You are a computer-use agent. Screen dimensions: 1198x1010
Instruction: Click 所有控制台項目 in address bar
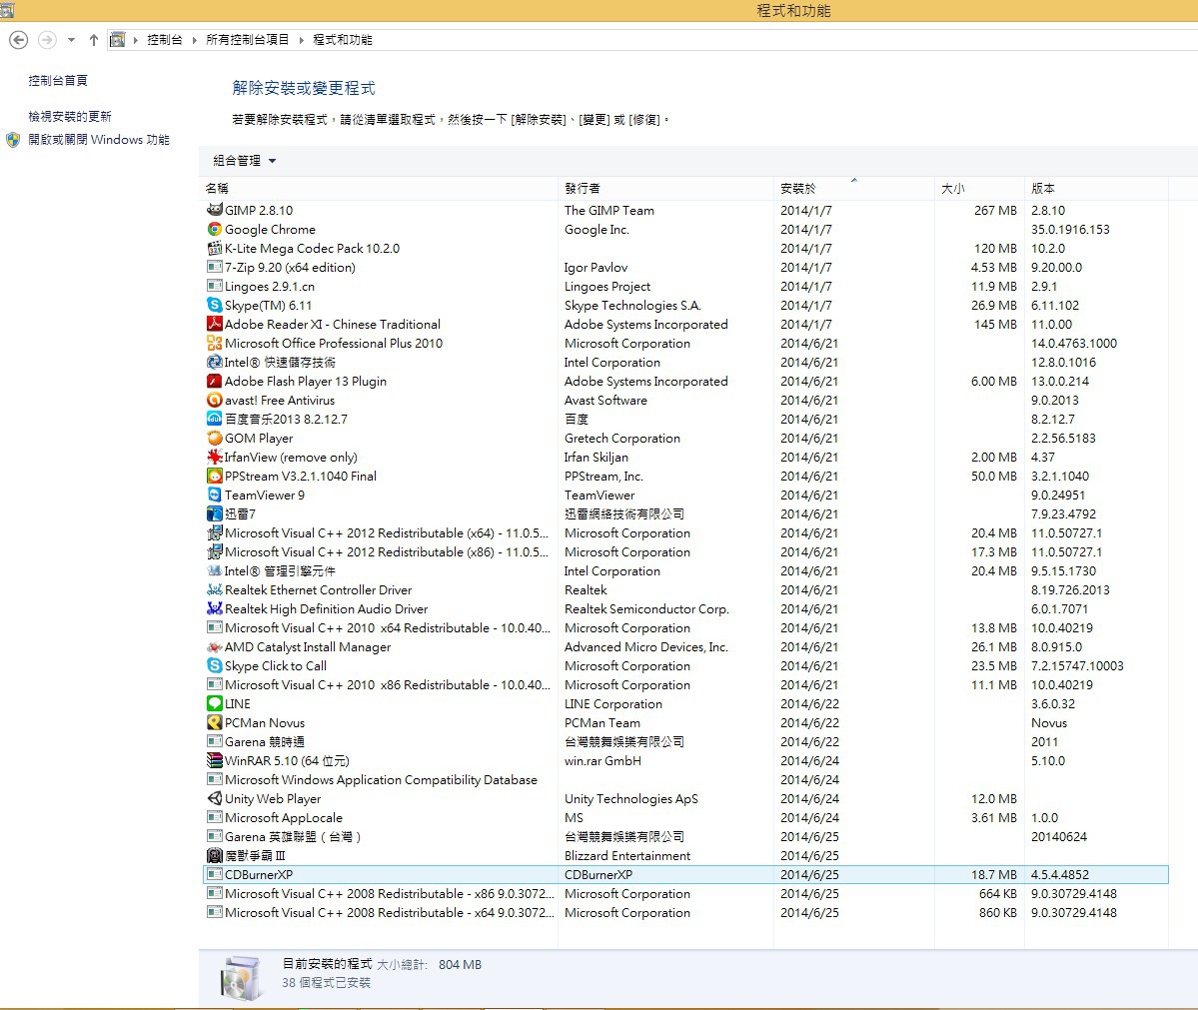point(248,40)
